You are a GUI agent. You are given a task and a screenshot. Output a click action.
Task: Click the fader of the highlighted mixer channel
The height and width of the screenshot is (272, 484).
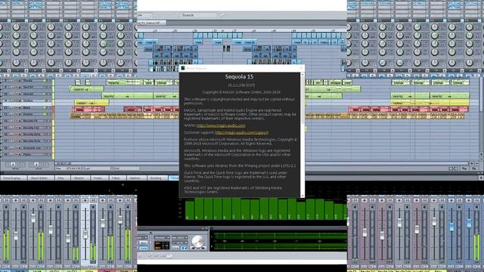pos(85,234)
